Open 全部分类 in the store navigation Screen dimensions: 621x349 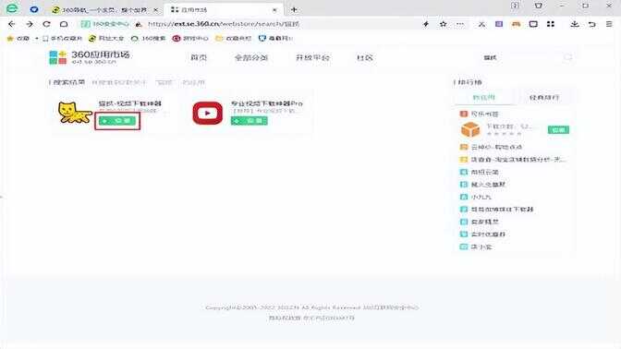(x=251, y=58)
